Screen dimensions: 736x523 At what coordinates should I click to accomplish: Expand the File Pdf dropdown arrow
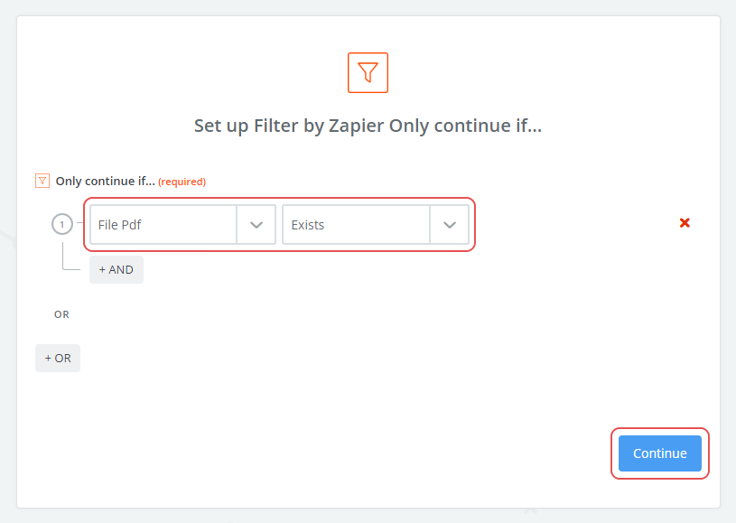click(x=256, y=225)
